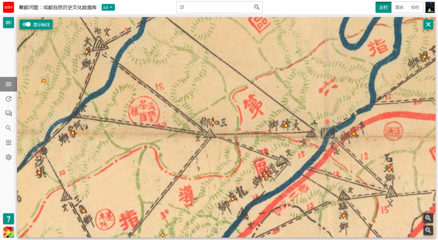Select the hamburger menu icon in left sidebar

tap(8, 84)
